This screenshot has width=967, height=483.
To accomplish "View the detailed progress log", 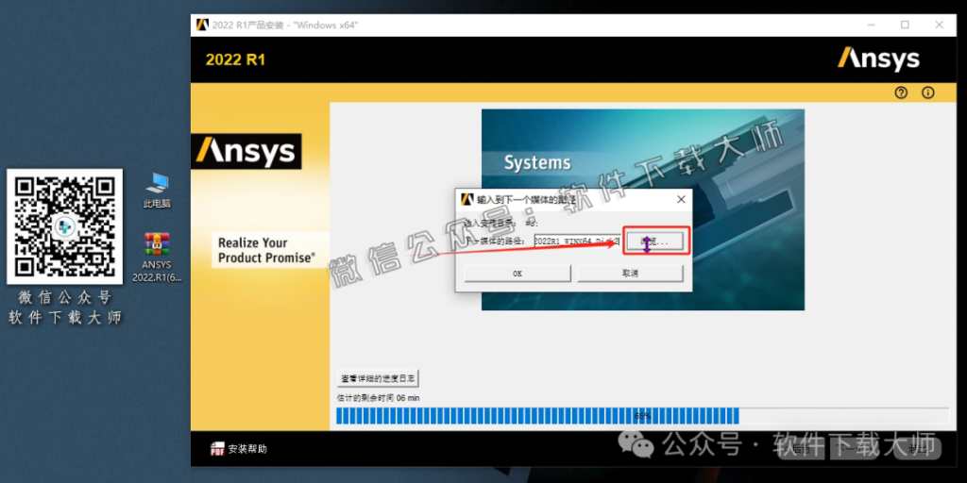I will click(x=378, y=378).
